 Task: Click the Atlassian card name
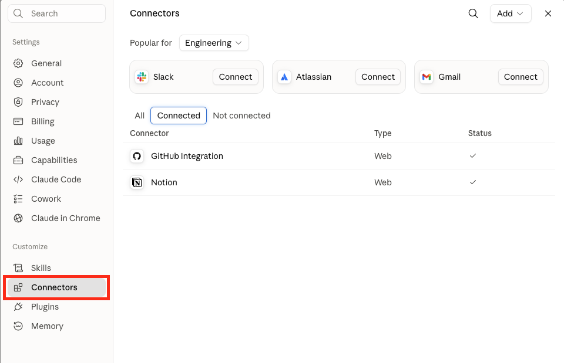point(314,77)
